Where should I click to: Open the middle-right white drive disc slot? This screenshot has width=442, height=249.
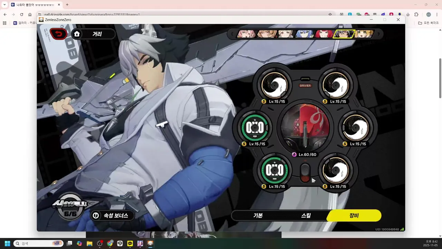[356, 128]
